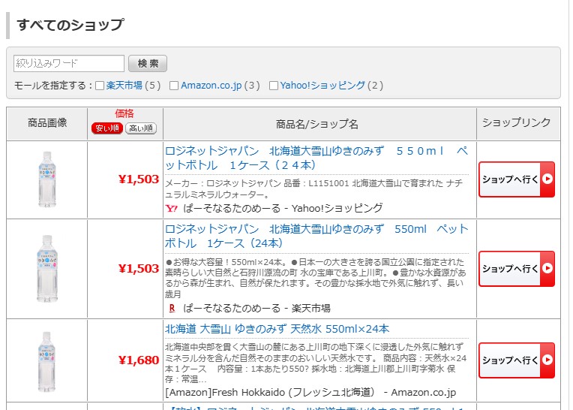Click the ¥1,680 price
Image resolution: width=573 pixels, height=410 pixels.
[139, 360]
